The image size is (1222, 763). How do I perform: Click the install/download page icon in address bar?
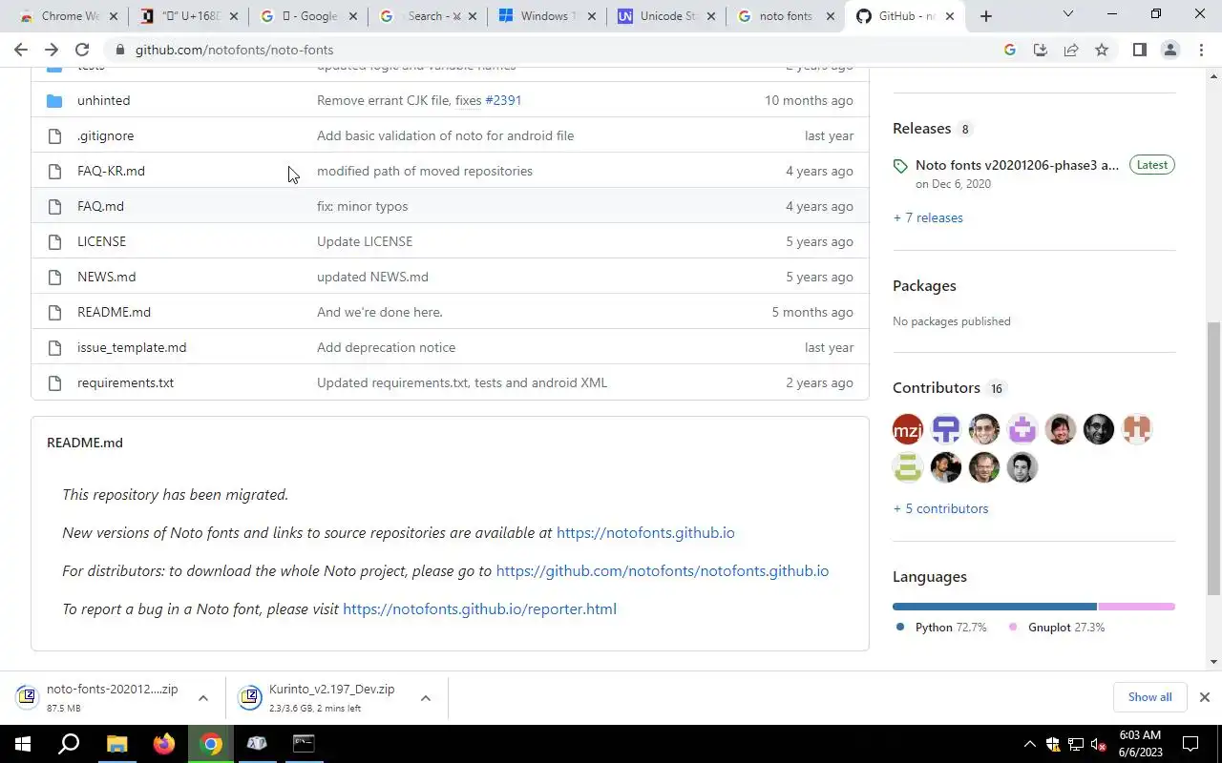point(1041,50)
